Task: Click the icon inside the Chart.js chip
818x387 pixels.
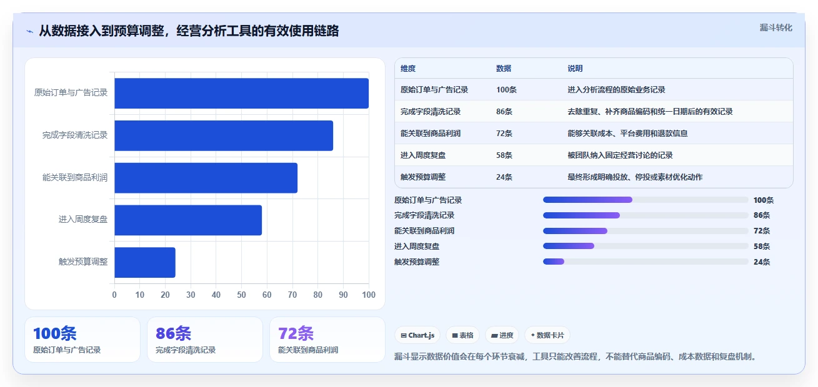Action: tap(404, 335)
